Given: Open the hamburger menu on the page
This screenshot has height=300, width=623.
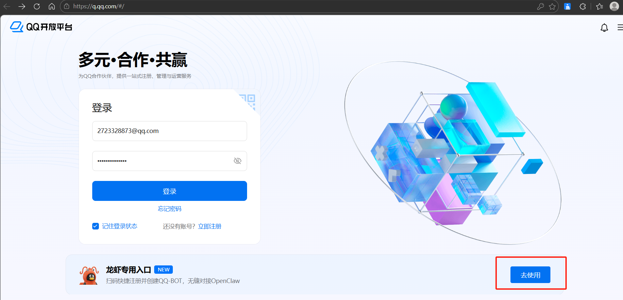Looking at the screenshot, I should pos(620,27).
